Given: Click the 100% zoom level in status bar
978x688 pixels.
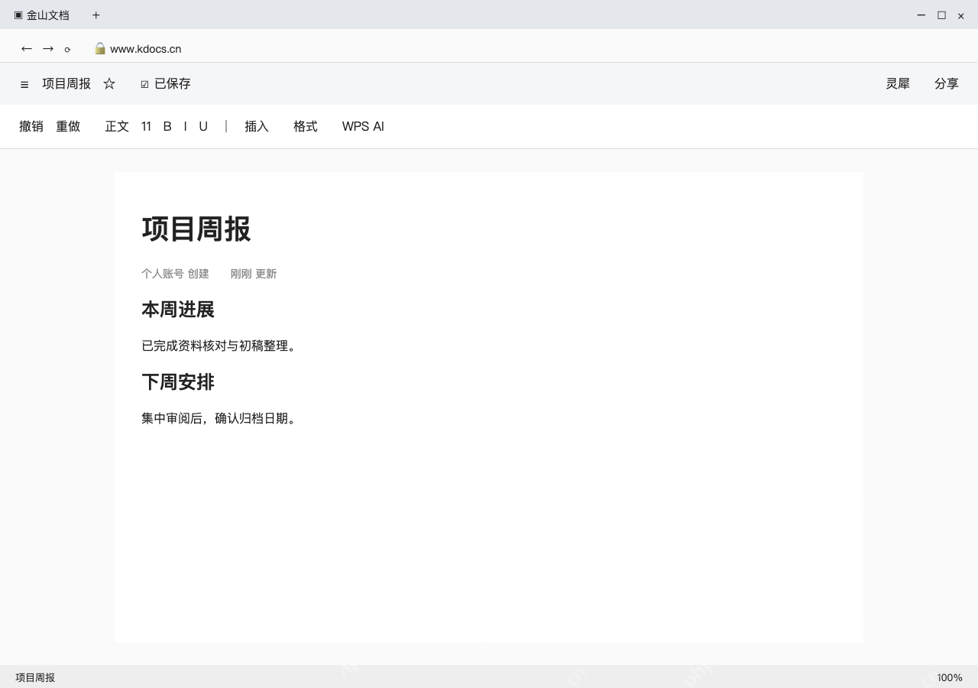Looking at the screenshot, I should 950,677.
